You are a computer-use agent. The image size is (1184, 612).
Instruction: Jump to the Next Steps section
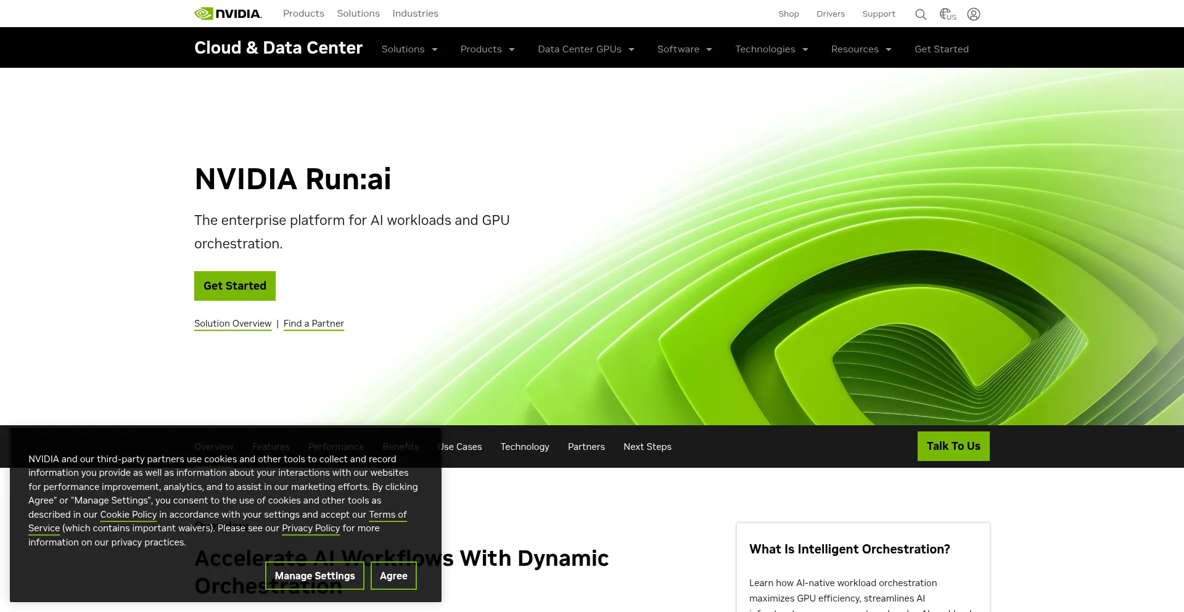tap(647, 447)
